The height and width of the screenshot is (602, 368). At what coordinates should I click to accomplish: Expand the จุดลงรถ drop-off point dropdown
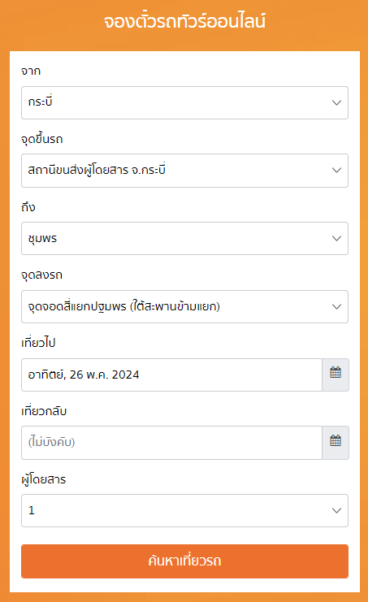(184, 306)
